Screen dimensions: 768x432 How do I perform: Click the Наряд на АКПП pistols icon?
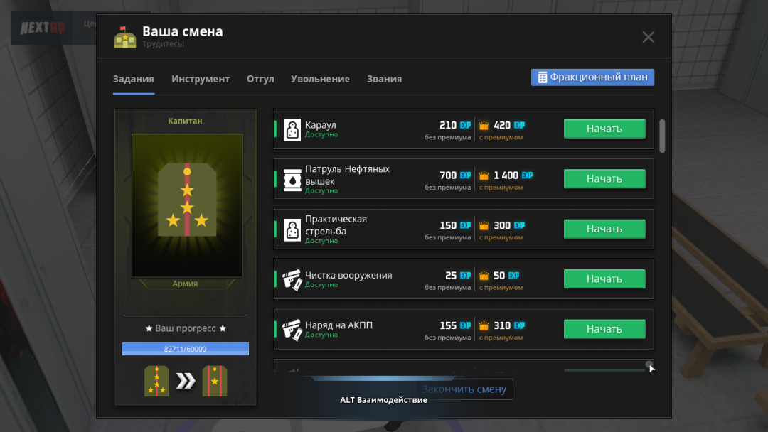pos(292,329)
